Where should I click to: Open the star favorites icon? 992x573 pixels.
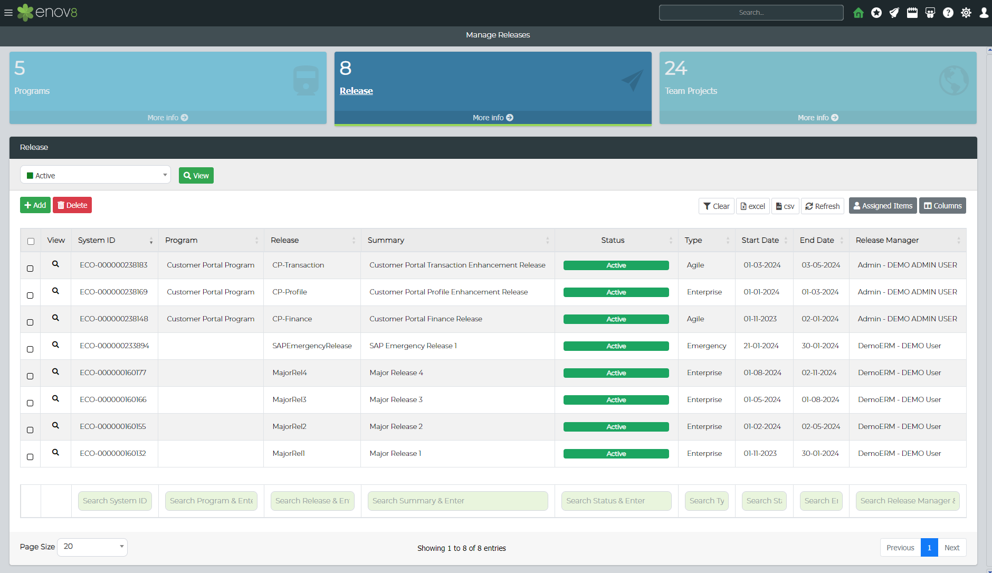876,13
